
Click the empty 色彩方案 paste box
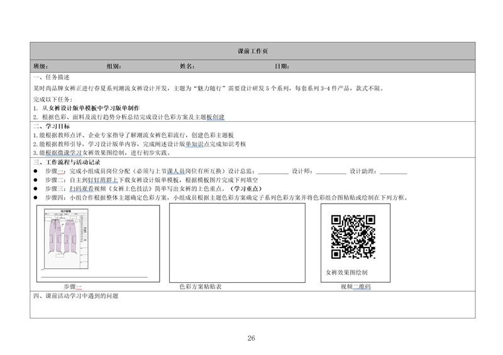pyautogui.click(x=237, y=243)
